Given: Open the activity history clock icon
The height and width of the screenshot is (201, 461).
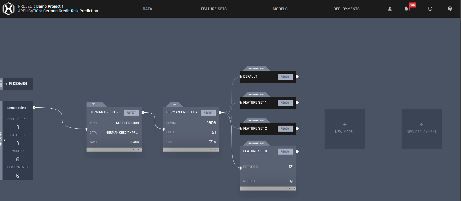Looking at the screenshot, I should [430, 9].
